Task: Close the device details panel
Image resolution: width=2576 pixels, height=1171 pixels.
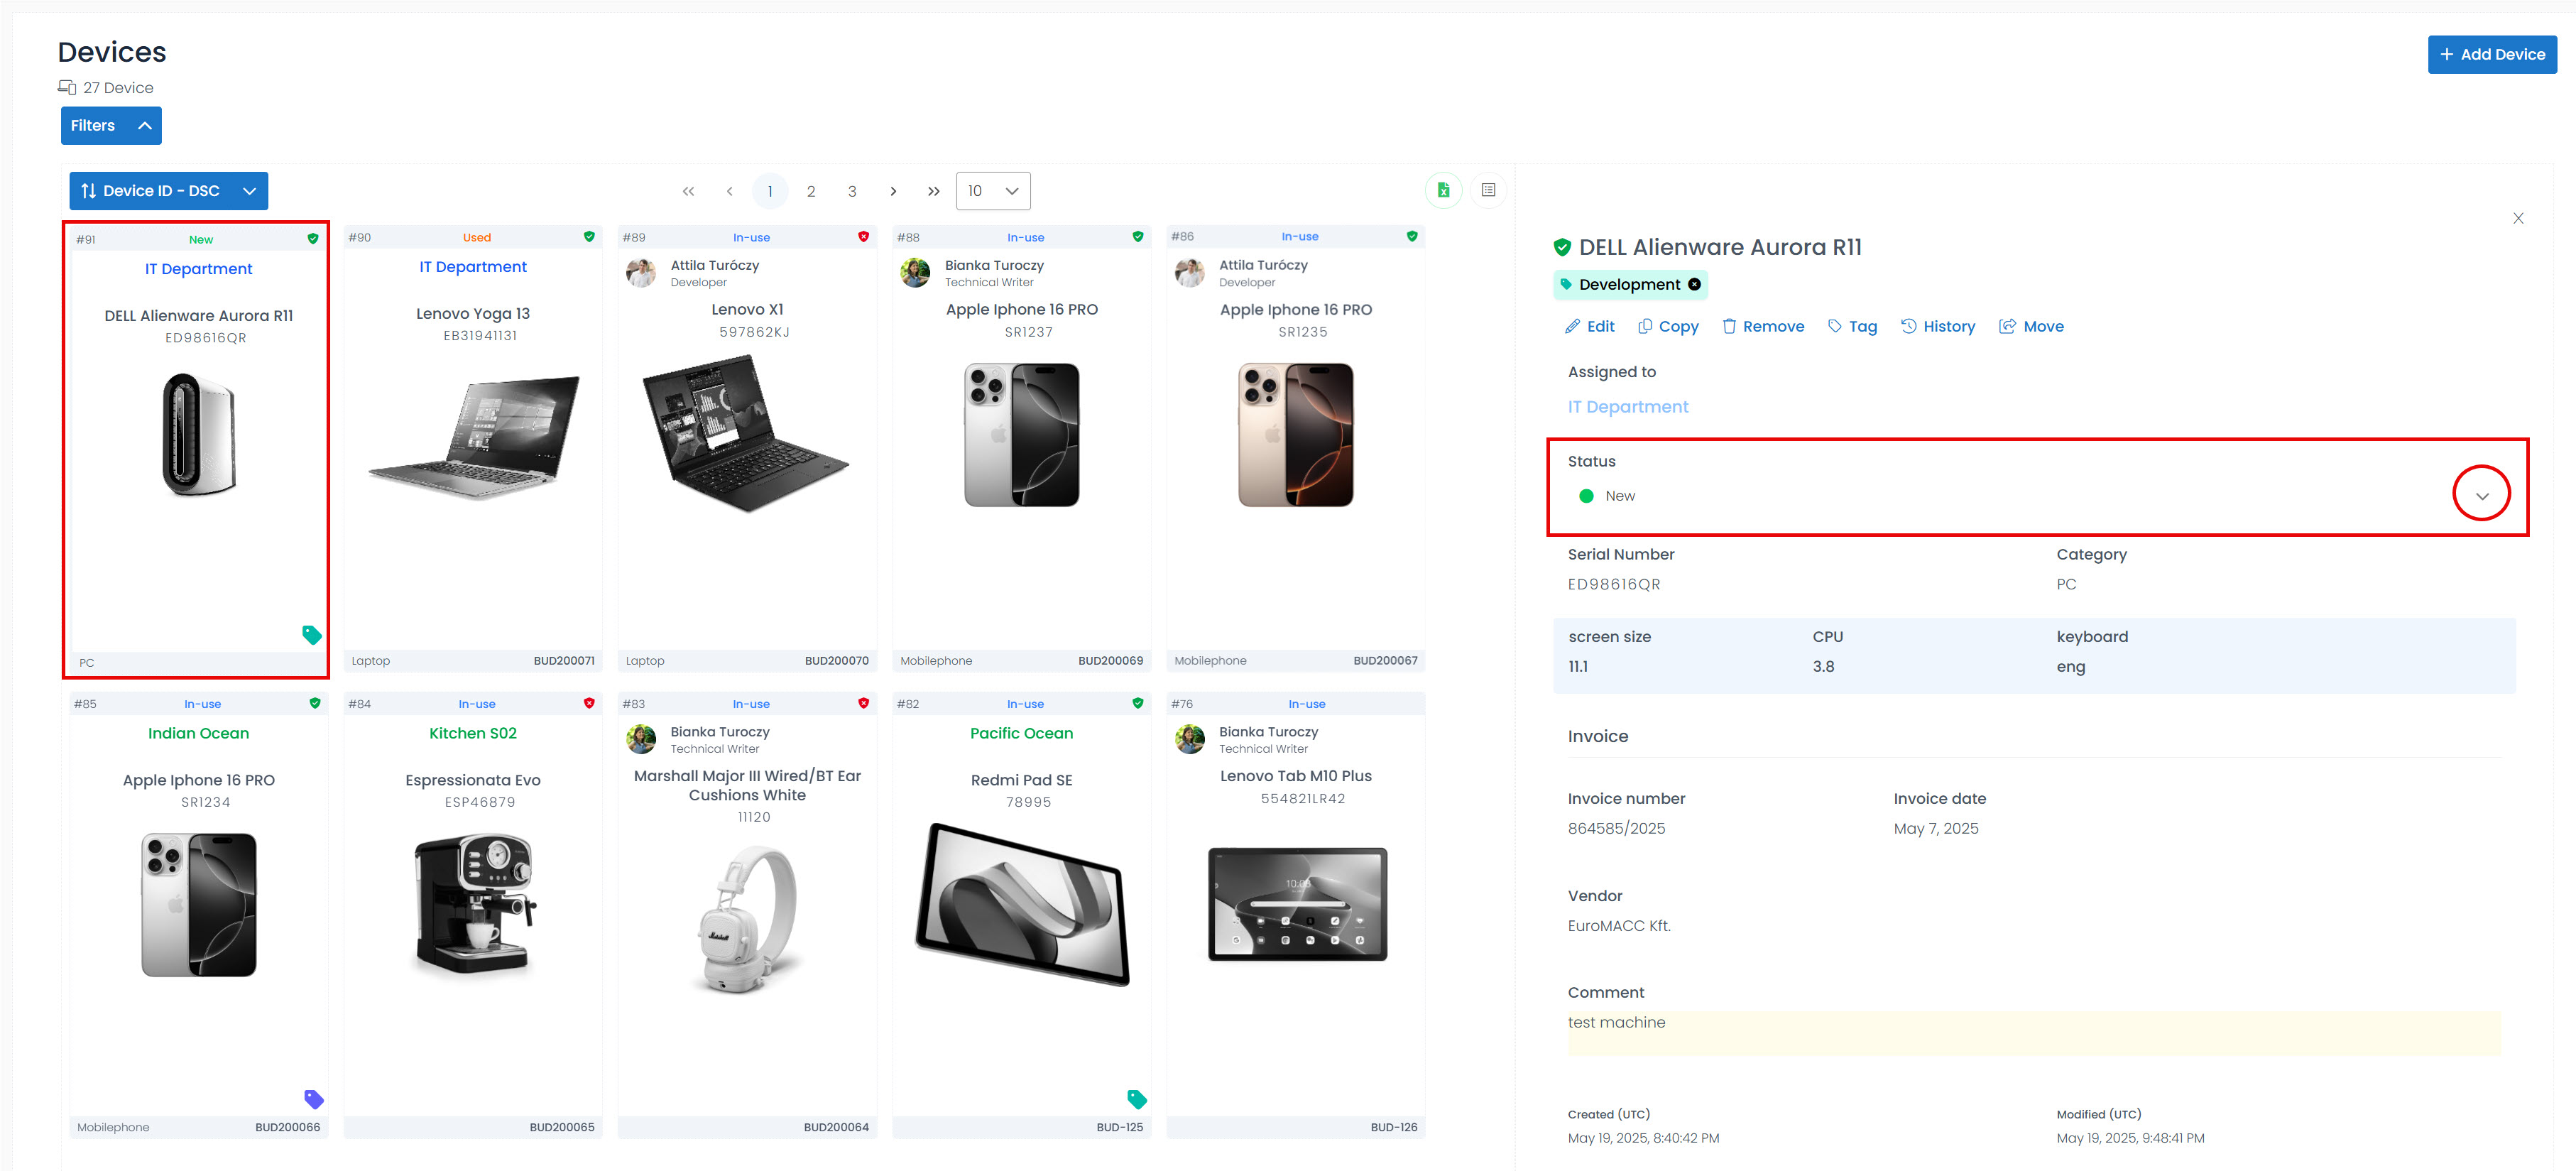Action: [2518, 218]
